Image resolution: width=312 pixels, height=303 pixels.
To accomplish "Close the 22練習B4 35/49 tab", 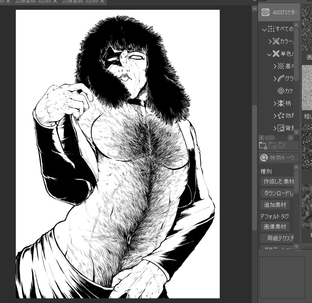I will [x=102, y=2].
